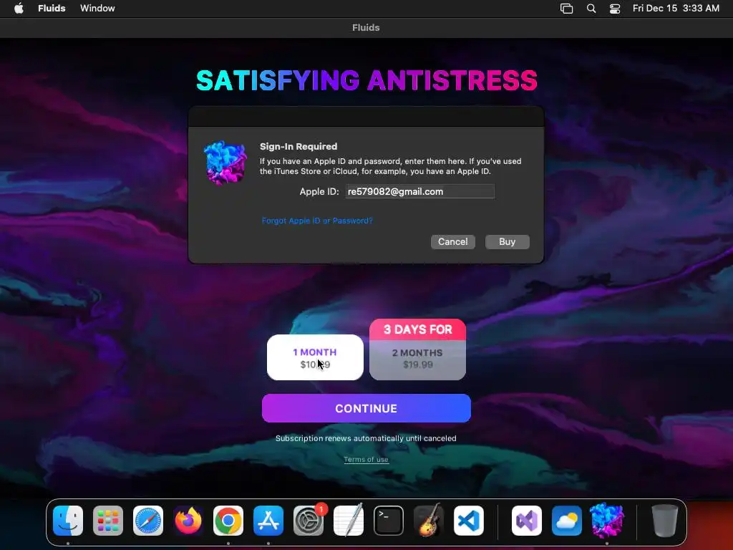
Task: Open the Weather cloud app icon
Action: (x=567, y=520)
